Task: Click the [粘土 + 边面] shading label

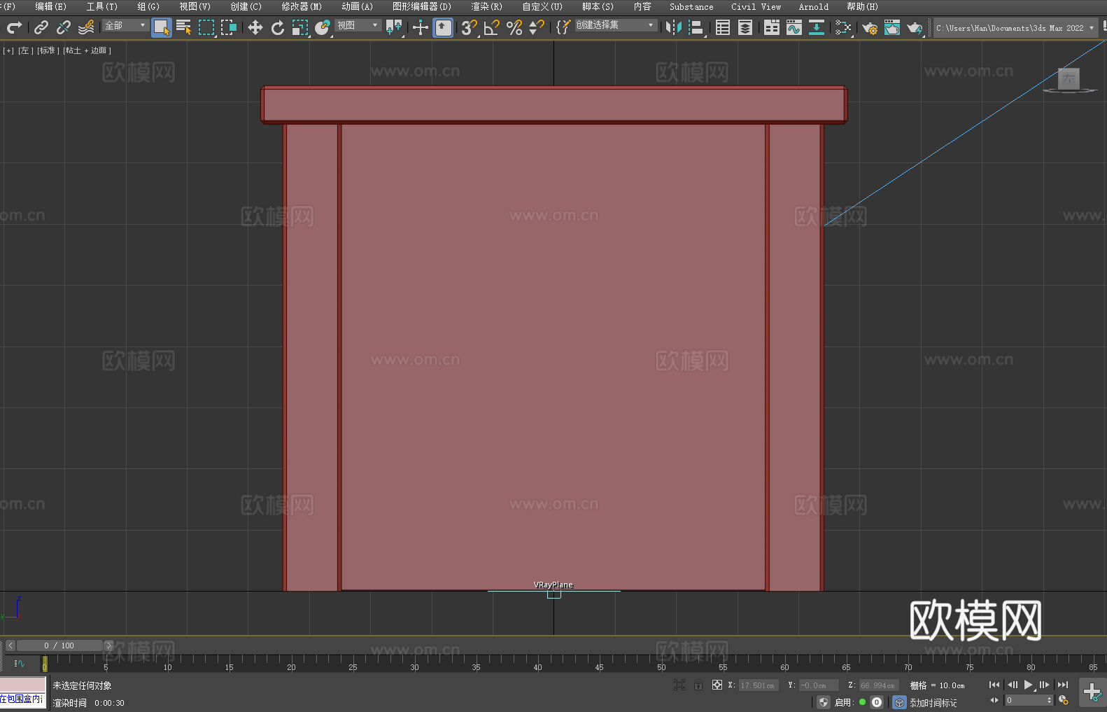Action: (x=87, y=50)
